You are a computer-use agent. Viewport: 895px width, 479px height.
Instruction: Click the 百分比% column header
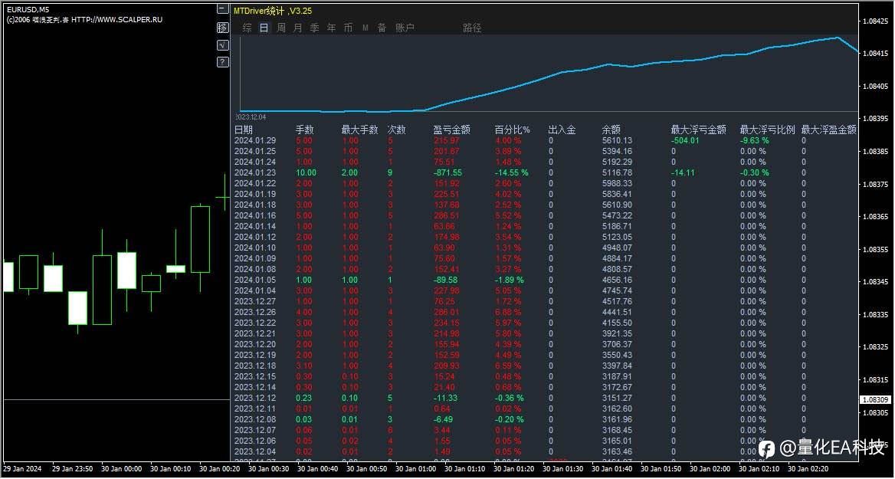click(x=512, y=130)
